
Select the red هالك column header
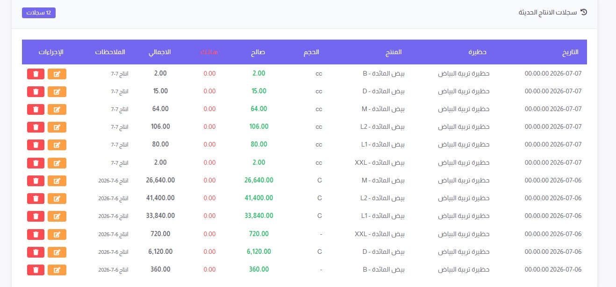click(x=209, y=52)
